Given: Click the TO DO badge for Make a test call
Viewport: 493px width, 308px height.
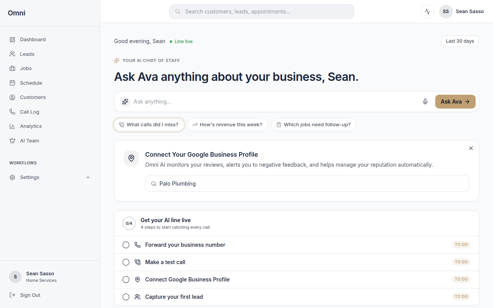Looking at the screenshot, I should click(x=461, y=262).
